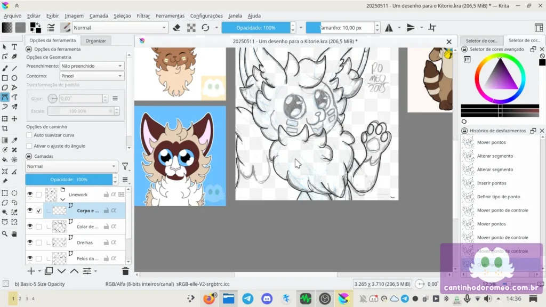The height and width of the screenshot is (307, 546).
Task: Hide the Pelos da... layer
Action: [30, 258]
